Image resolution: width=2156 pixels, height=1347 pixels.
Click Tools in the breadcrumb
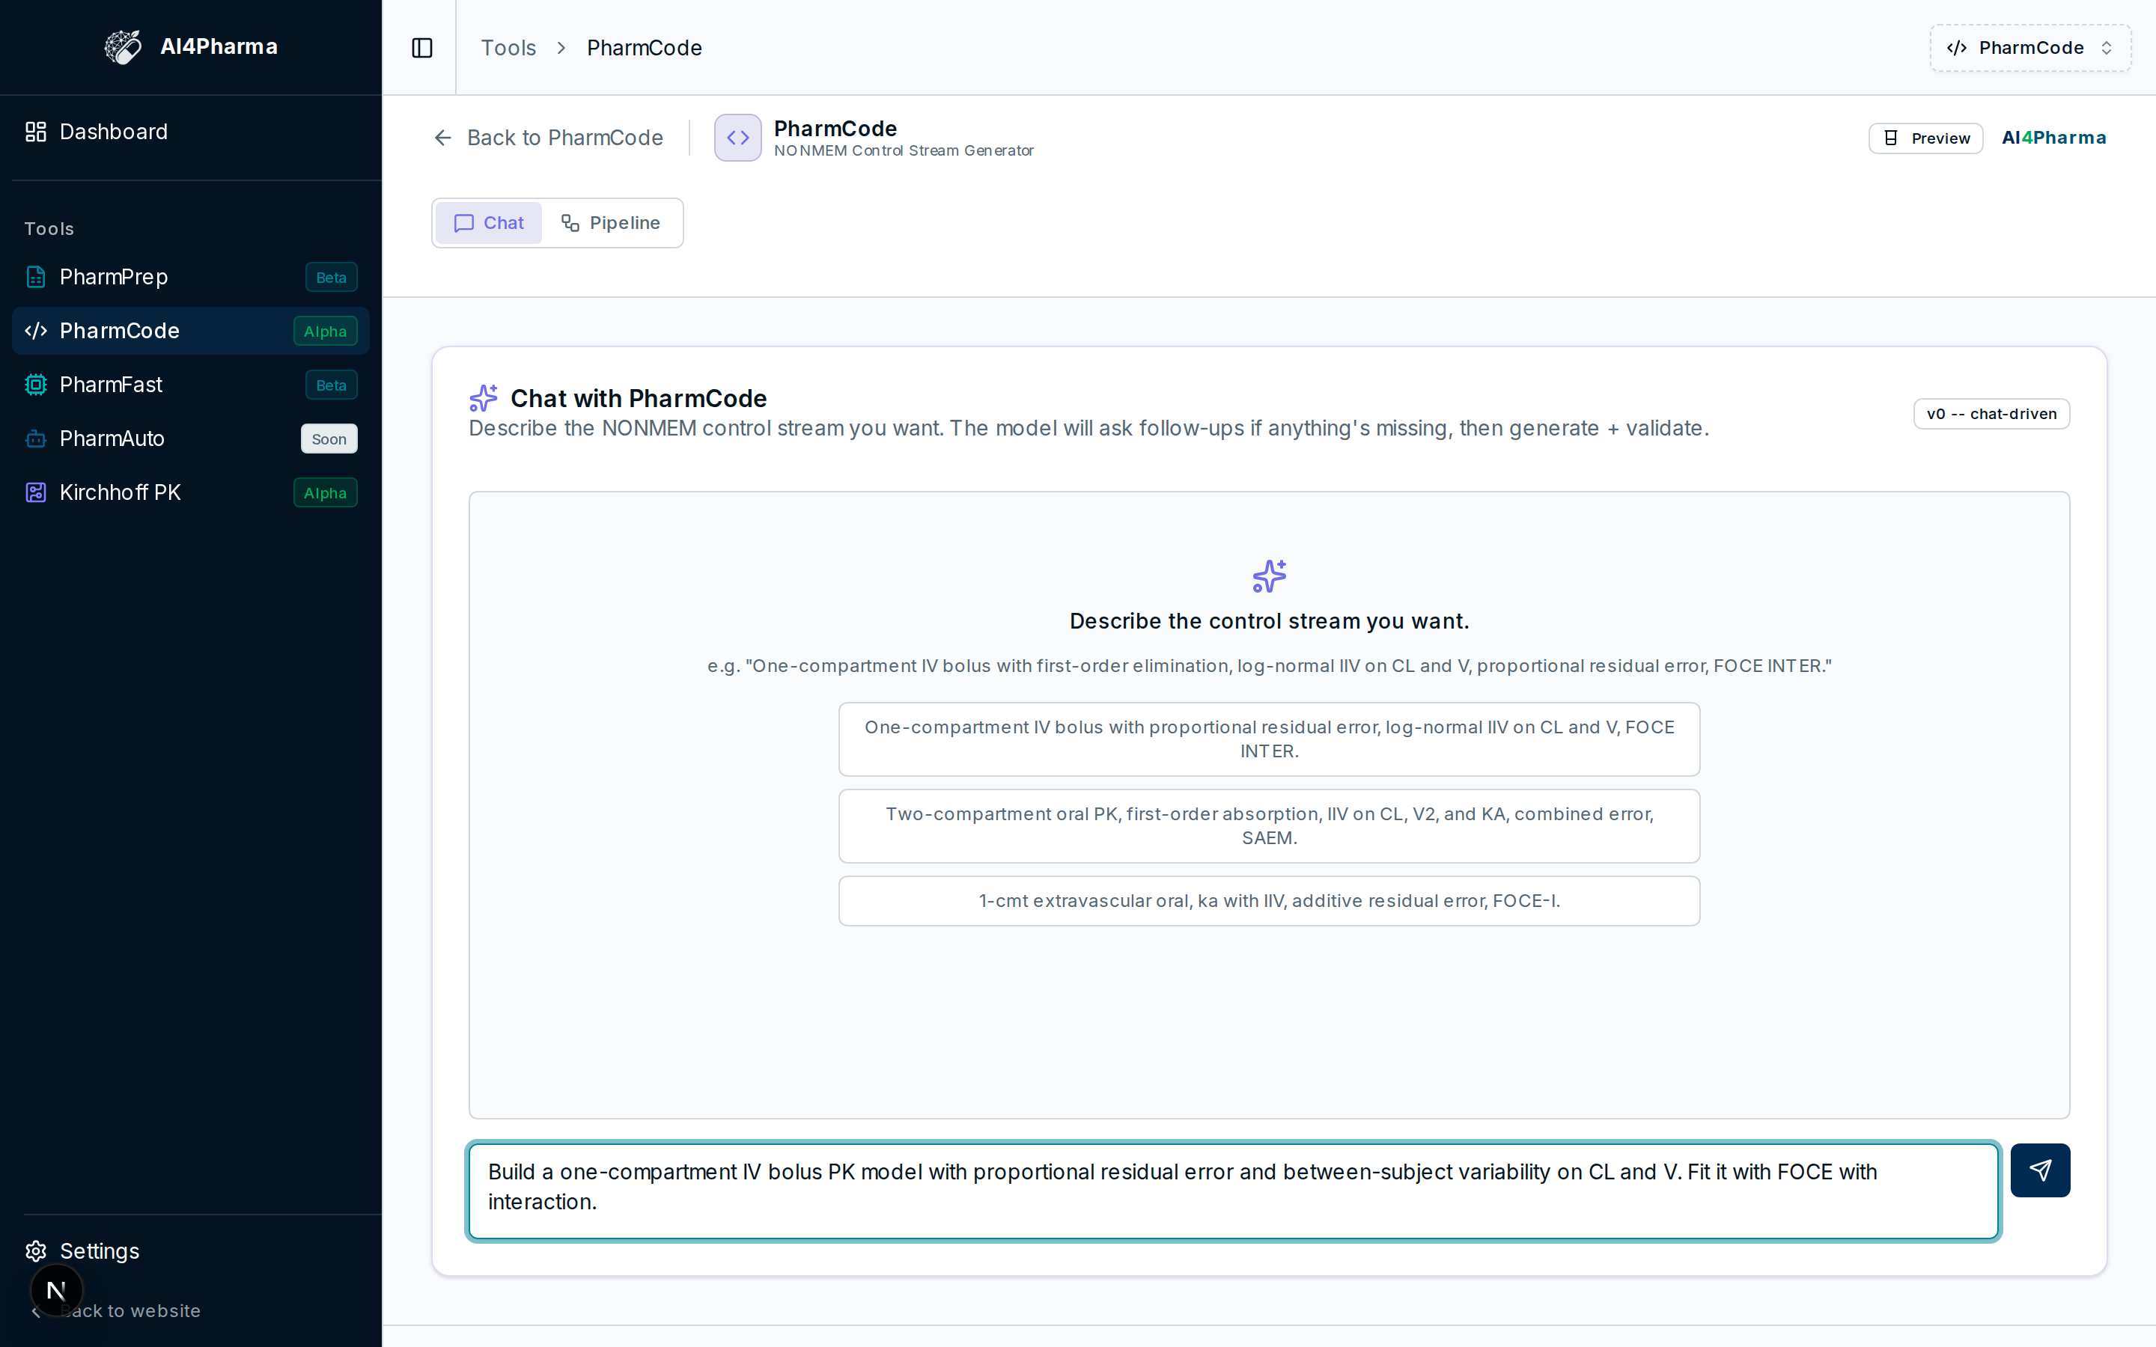[x=508, y=47]
